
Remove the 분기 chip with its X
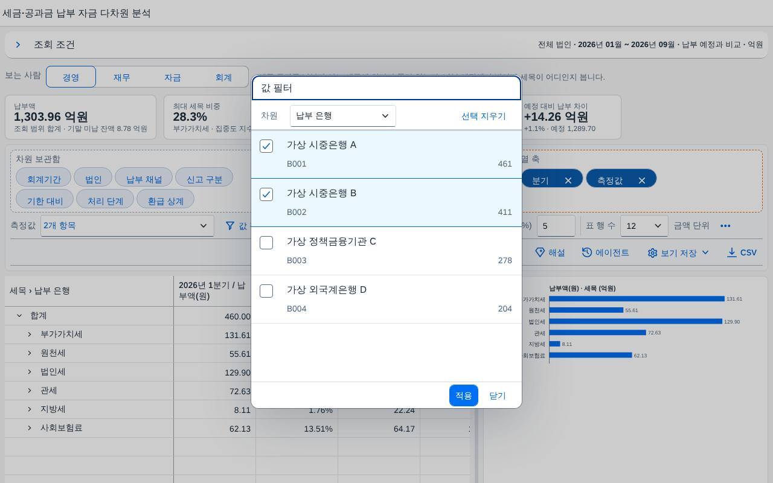tap(568, 180)
